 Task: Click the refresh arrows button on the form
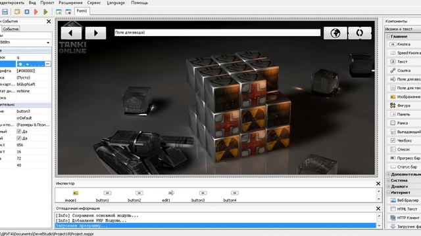(360, 33)
